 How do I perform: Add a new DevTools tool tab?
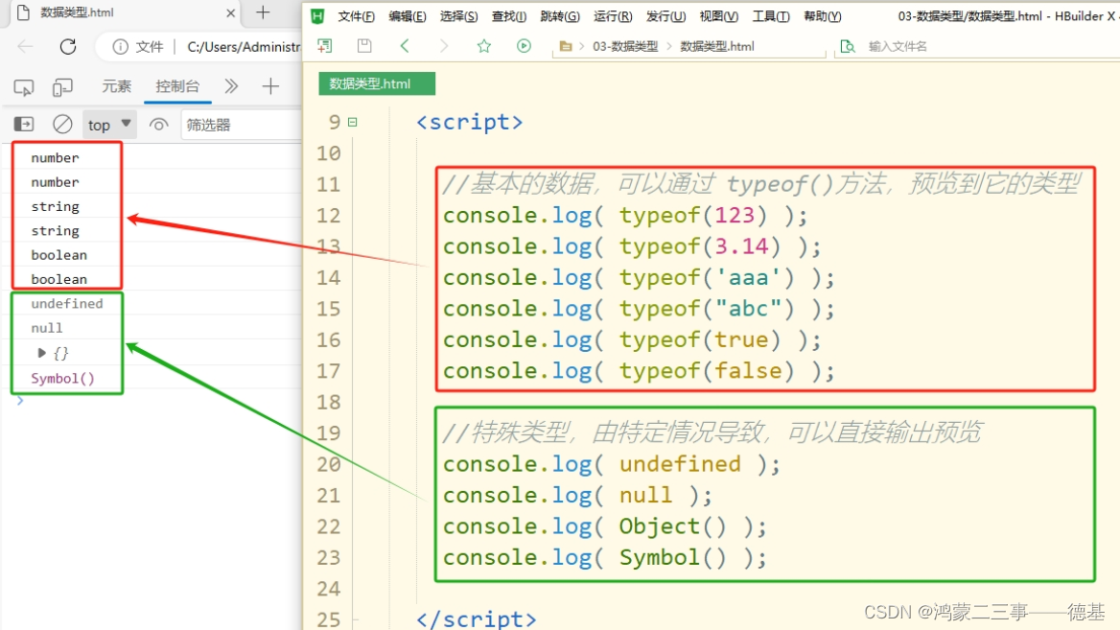pos(270,86)
